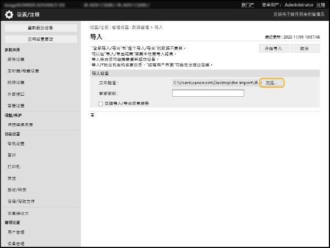Click the 重新启动设备 button
This screenshot has height=248, width=330.
click(41, 27)
